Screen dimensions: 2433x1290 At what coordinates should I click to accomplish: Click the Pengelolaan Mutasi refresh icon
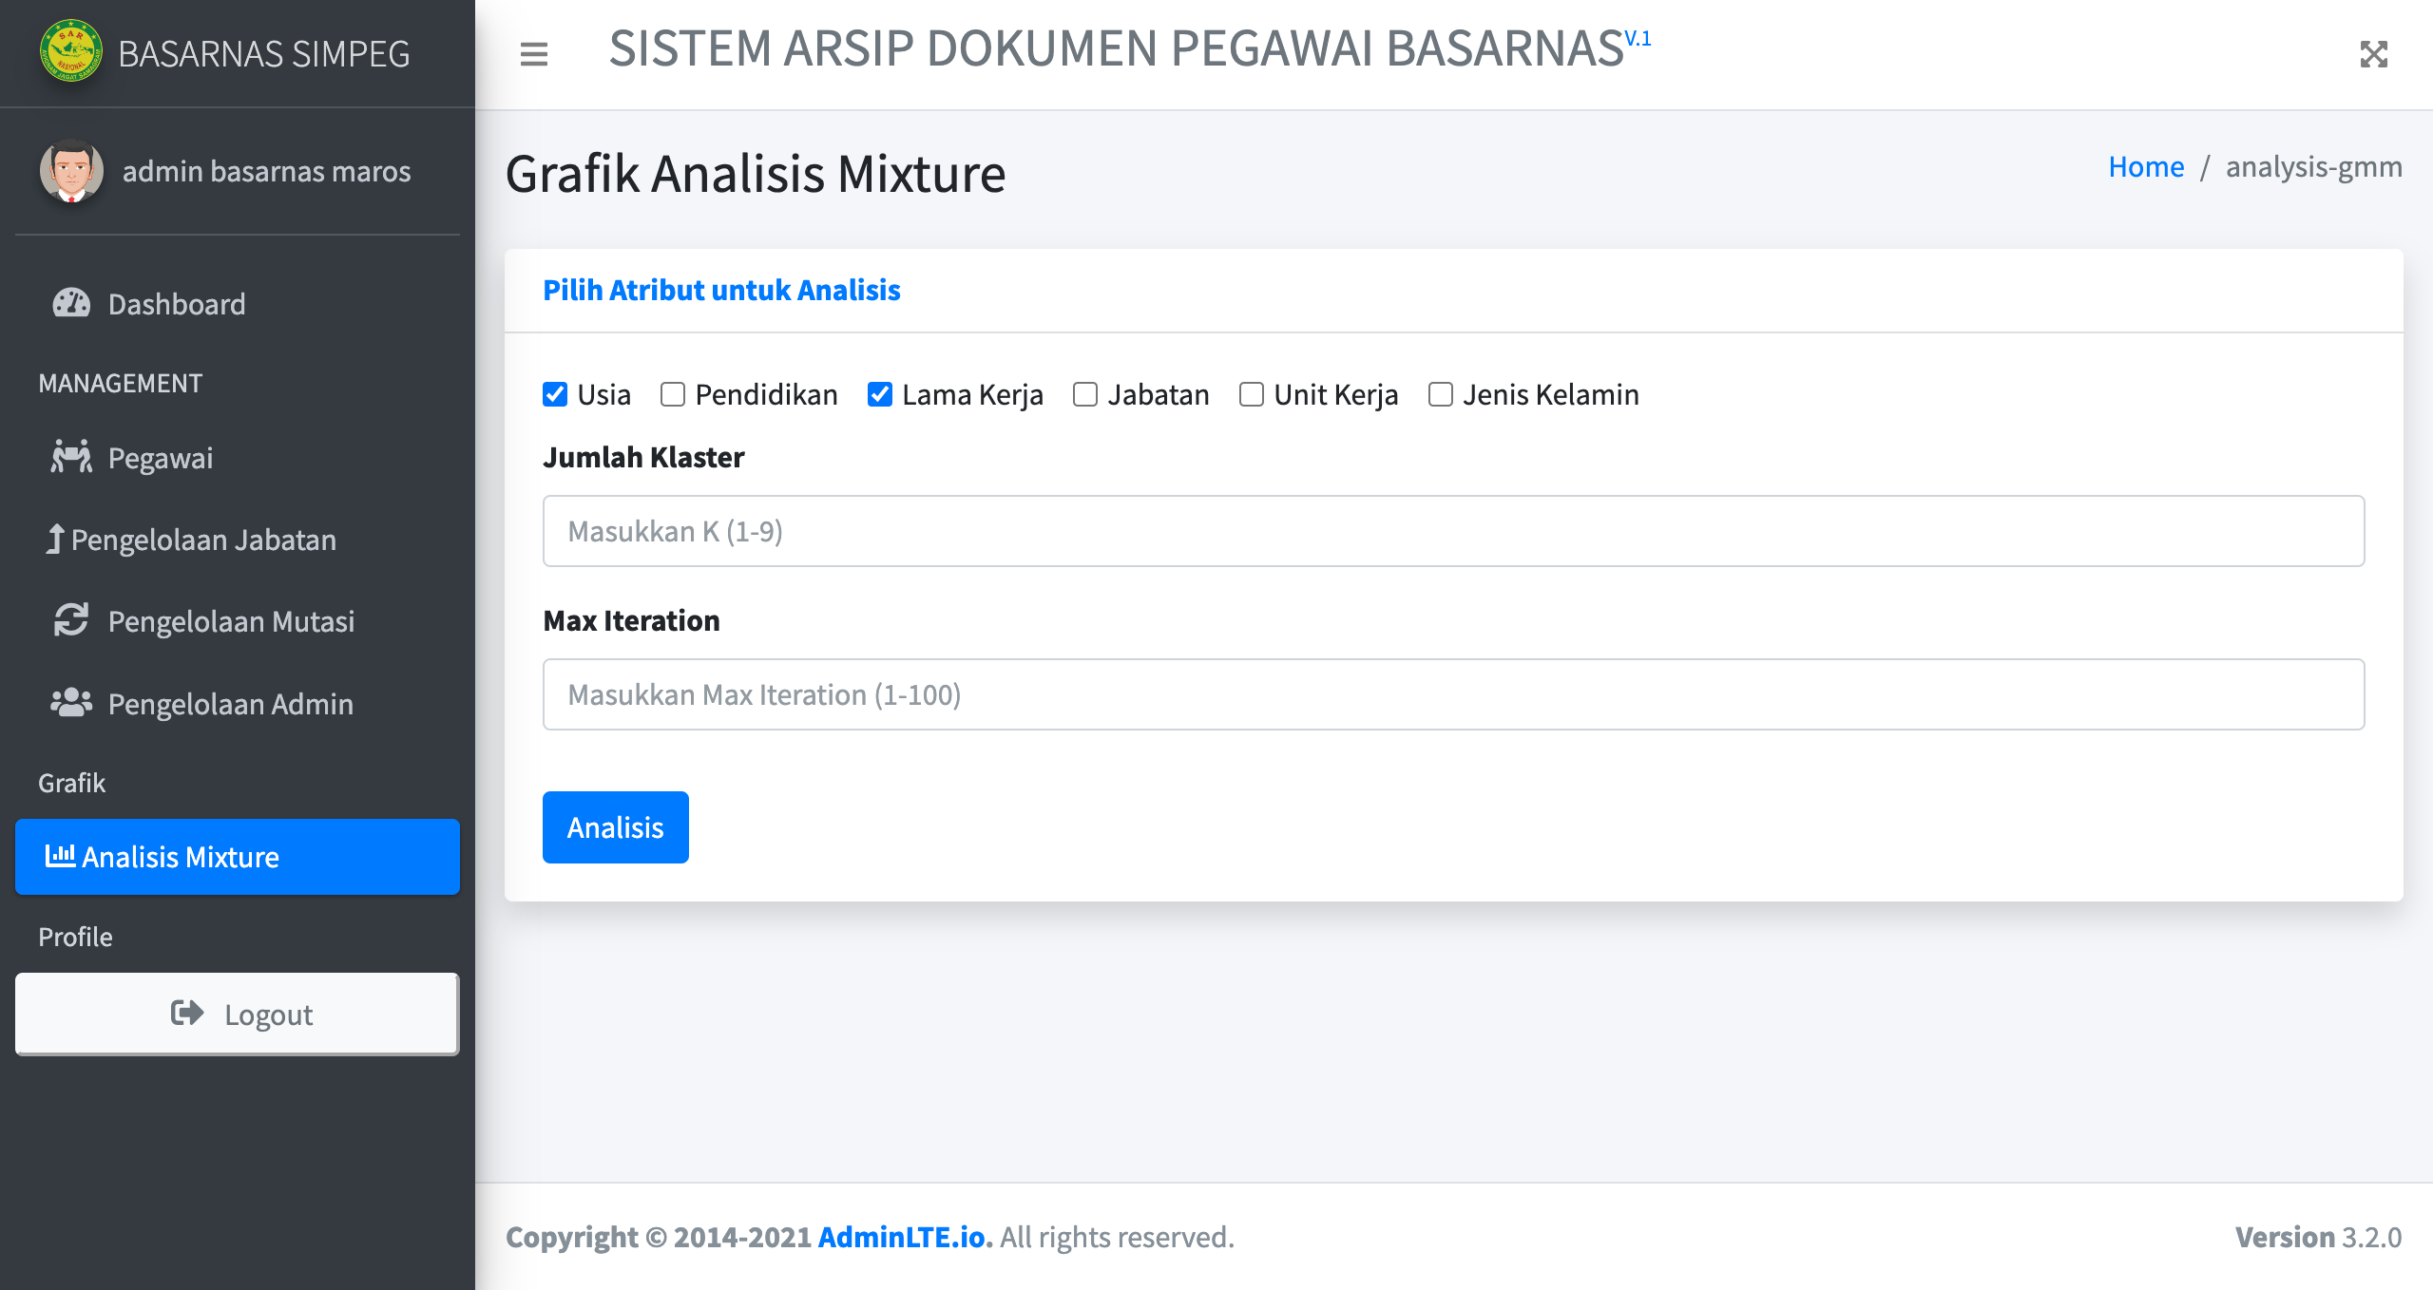71,621
